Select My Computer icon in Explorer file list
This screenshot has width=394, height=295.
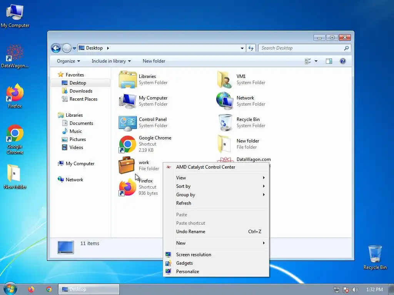click(128, 101)
